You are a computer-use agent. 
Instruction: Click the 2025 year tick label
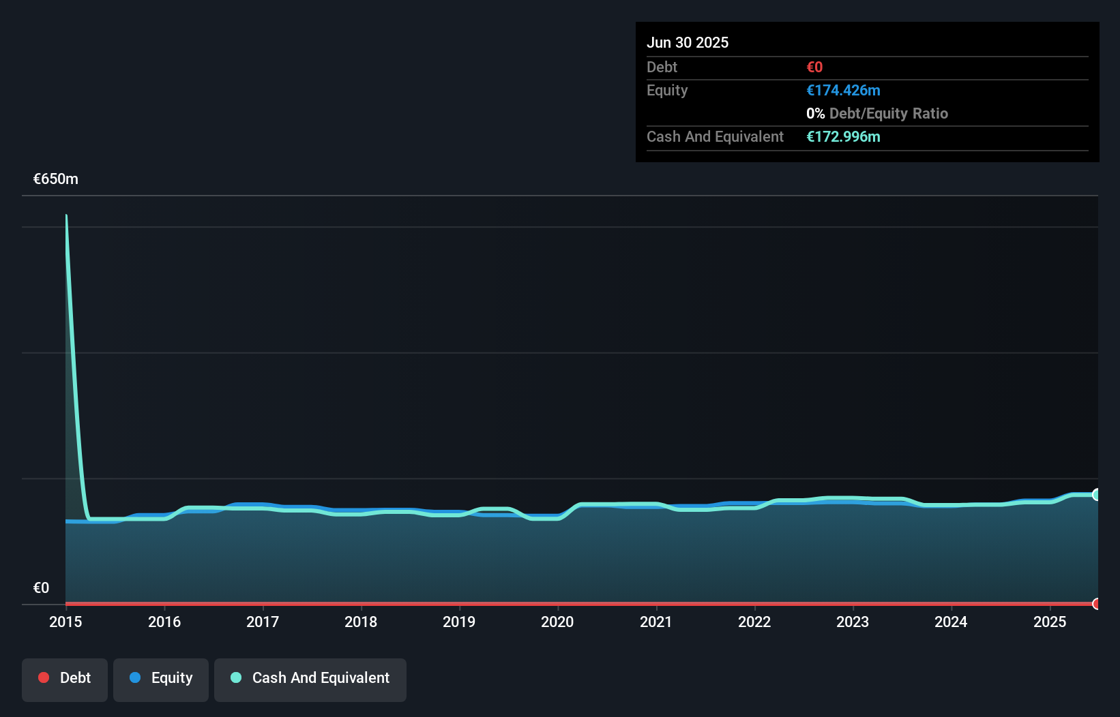point(1050,622)
